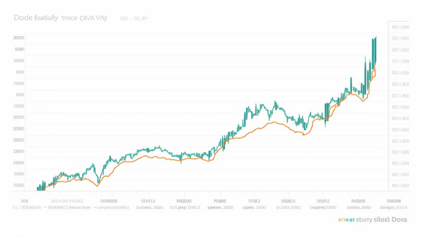Click the topmost value on the right price scale
Screen dimensions: 424x237
coord(400,27)
